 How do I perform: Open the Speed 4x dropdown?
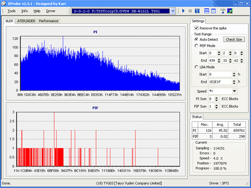coord(234,91)
